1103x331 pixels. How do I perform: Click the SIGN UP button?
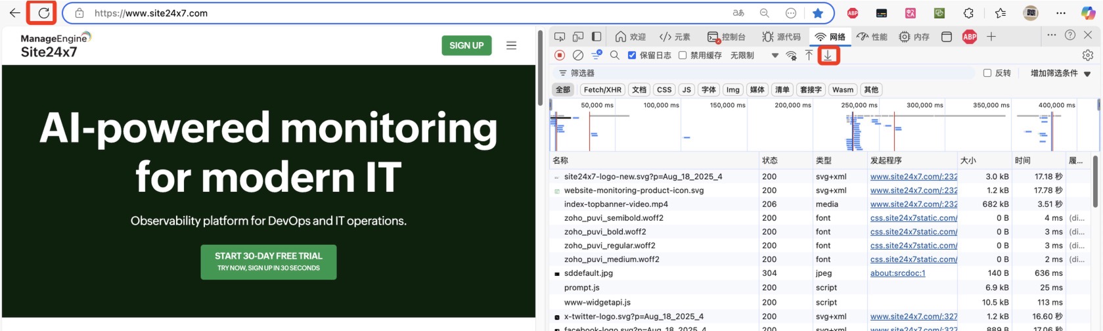466,45
